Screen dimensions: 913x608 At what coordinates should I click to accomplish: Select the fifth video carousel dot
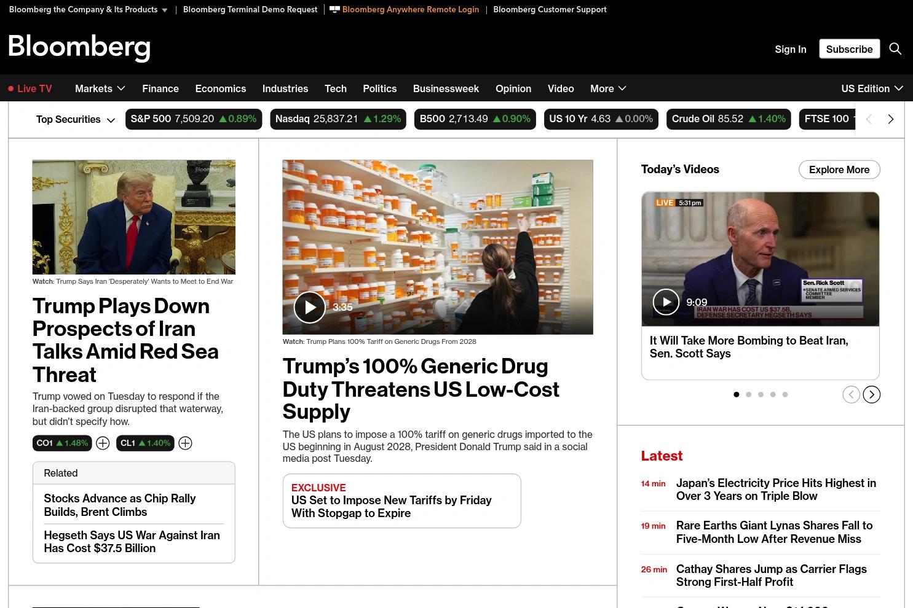pyautogui.click(x=785, y=394)
